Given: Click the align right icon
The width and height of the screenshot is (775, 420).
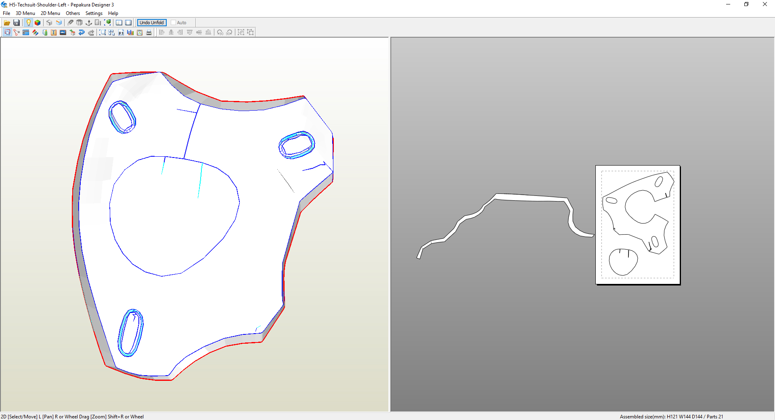Looking at the screenshot, I should pyautogui.click(x=180, y=32).
